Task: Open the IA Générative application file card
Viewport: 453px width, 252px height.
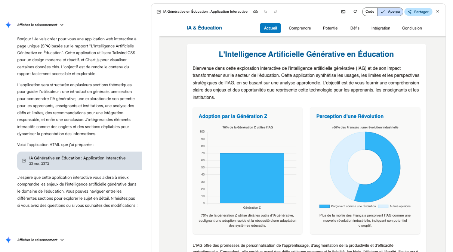Action: [x=79, y=161]
